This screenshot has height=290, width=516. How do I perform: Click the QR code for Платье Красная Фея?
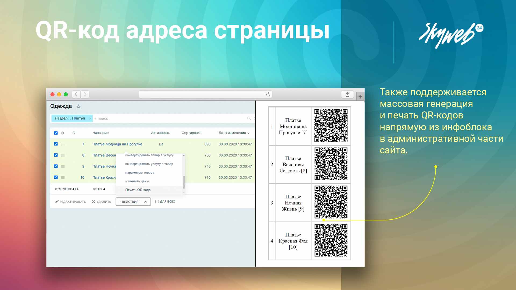coord(331,241)
